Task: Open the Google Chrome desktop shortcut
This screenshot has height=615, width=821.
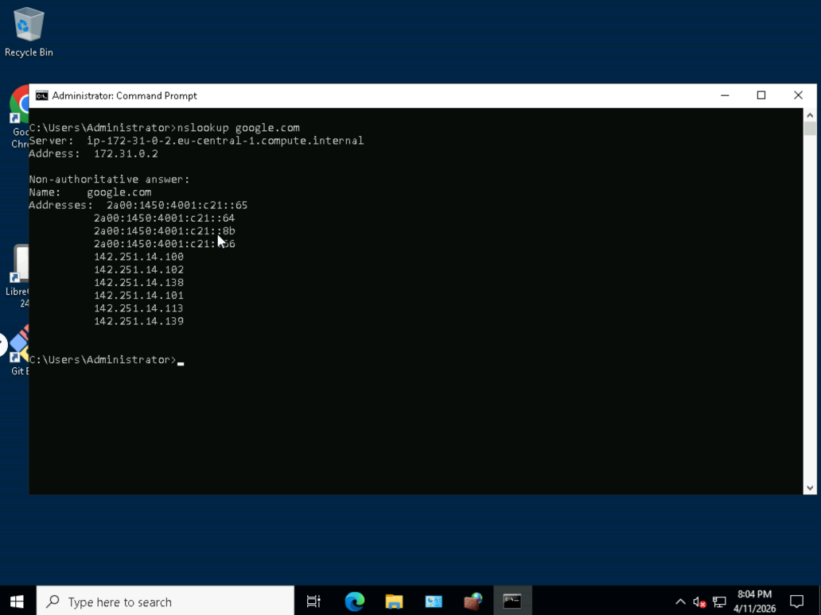Action: tap(20, 118)
